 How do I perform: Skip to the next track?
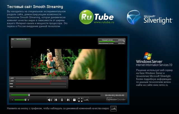click(x=68, y=100)
